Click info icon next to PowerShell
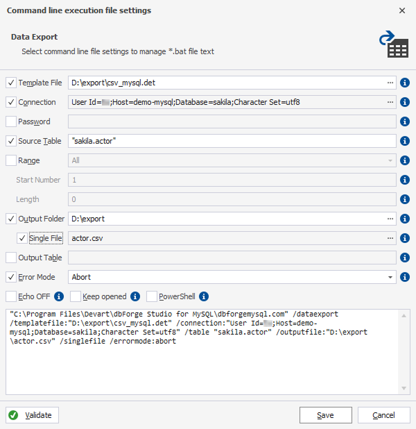Viewport: 416px width, 429px height. coord(204,296)
